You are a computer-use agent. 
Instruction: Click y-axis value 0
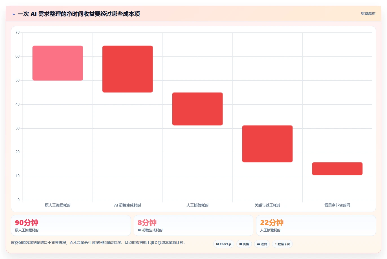coord(19,200)
